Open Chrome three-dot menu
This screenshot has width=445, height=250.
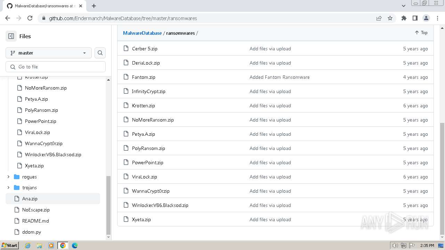pyautogui.click(x=437, y=18)
